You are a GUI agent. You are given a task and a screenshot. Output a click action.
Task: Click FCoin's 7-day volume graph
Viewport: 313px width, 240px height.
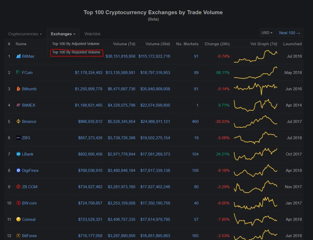pos(256,73)
